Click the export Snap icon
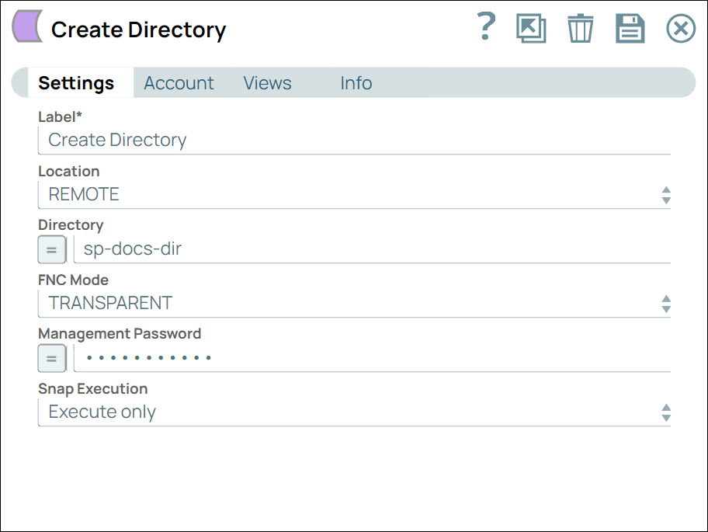Image resolution: width=708 pixels, height=532 pixels. click(531, 28)
